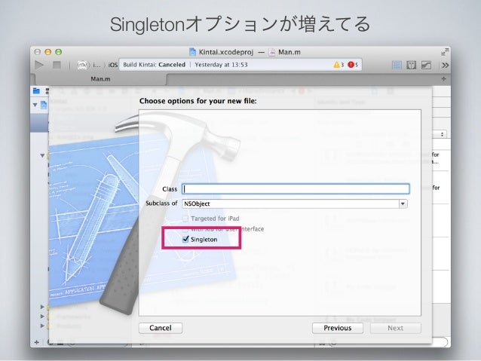Select the Assistant editor icon

coord(412,65)
